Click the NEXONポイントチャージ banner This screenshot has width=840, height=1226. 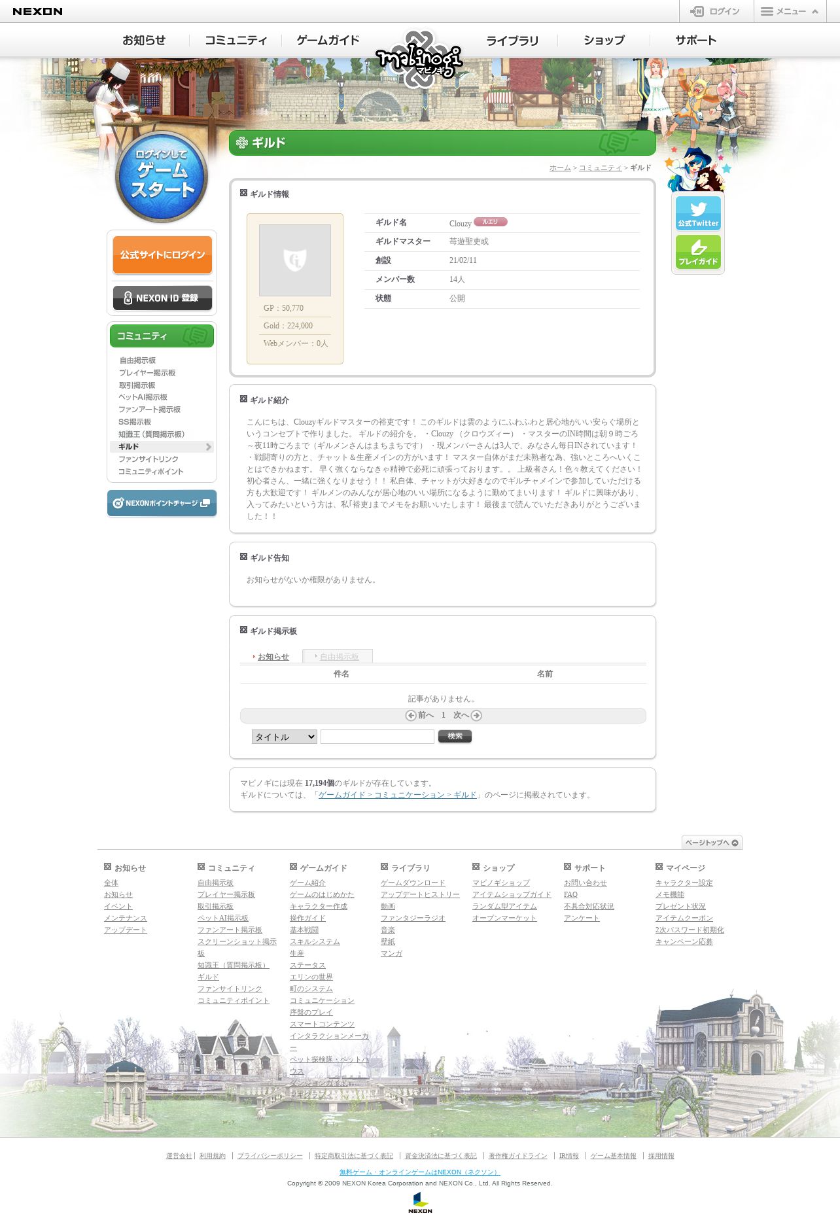(162, 503)
